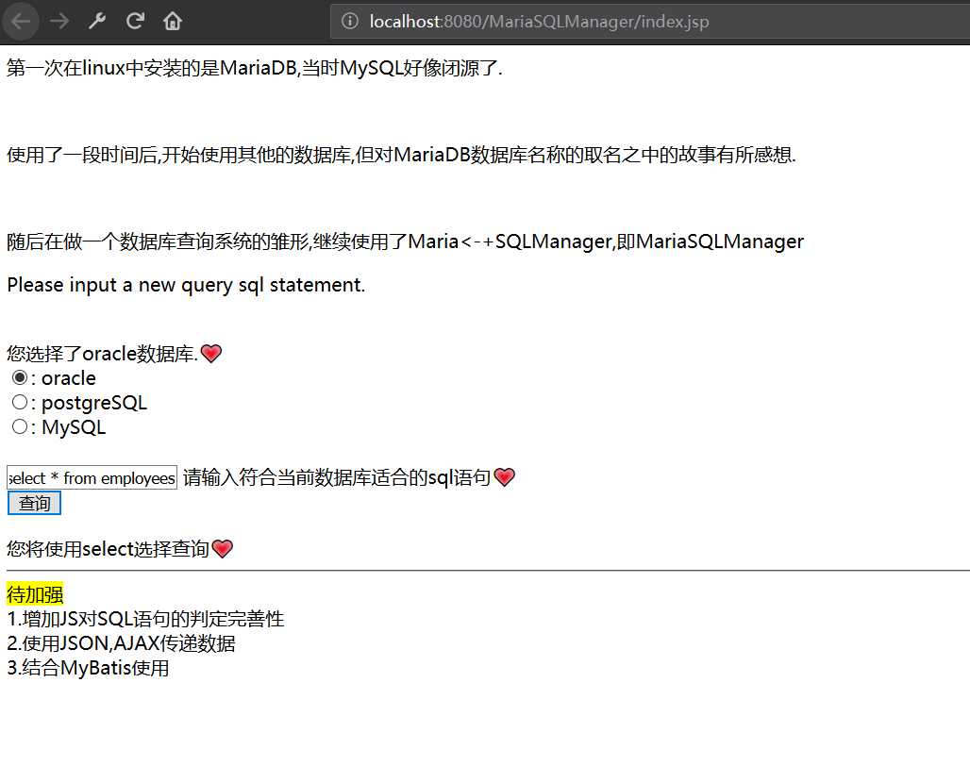Click the line '3.结合MyBatis使用'
Viewport: 970px width, 766px height.
coord(88,668)
